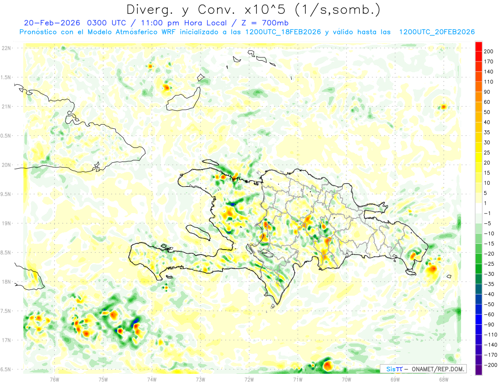Viewport: 498px width, 385px height.
Task: Click the "8.5N" latitude label
Action: tap(6, 253)
